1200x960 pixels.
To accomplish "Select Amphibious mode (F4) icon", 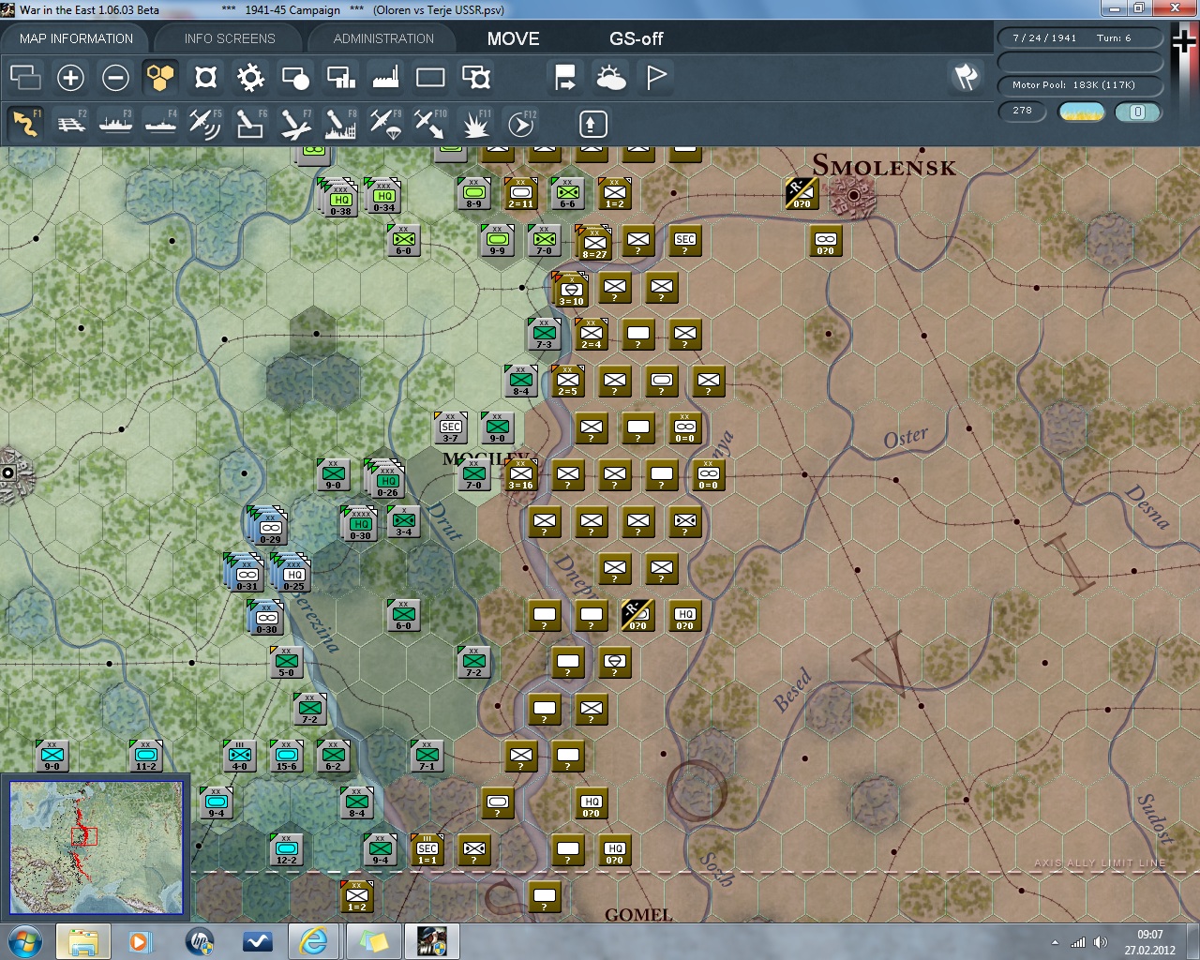I will (x=161, y=124).
